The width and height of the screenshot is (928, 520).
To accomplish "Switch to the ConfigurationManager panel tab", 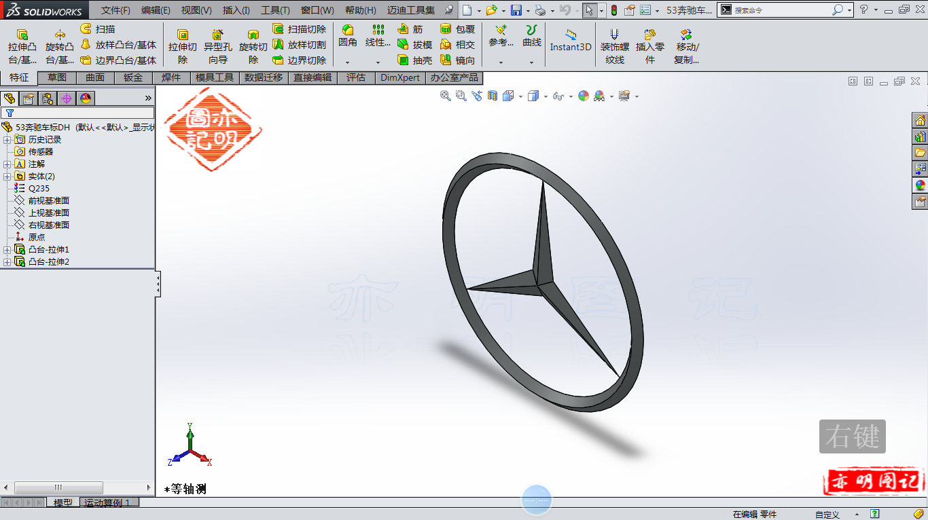I will click(x=47, y=98).
